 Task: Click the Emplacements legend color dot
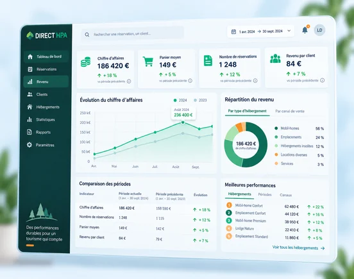[x=276, y=137]
